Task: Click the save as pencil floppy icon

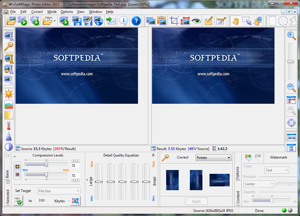Action: coord(88,21)
